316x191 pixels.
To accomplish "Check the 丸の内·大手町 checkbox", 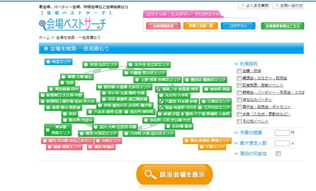I will pos(161,95).
